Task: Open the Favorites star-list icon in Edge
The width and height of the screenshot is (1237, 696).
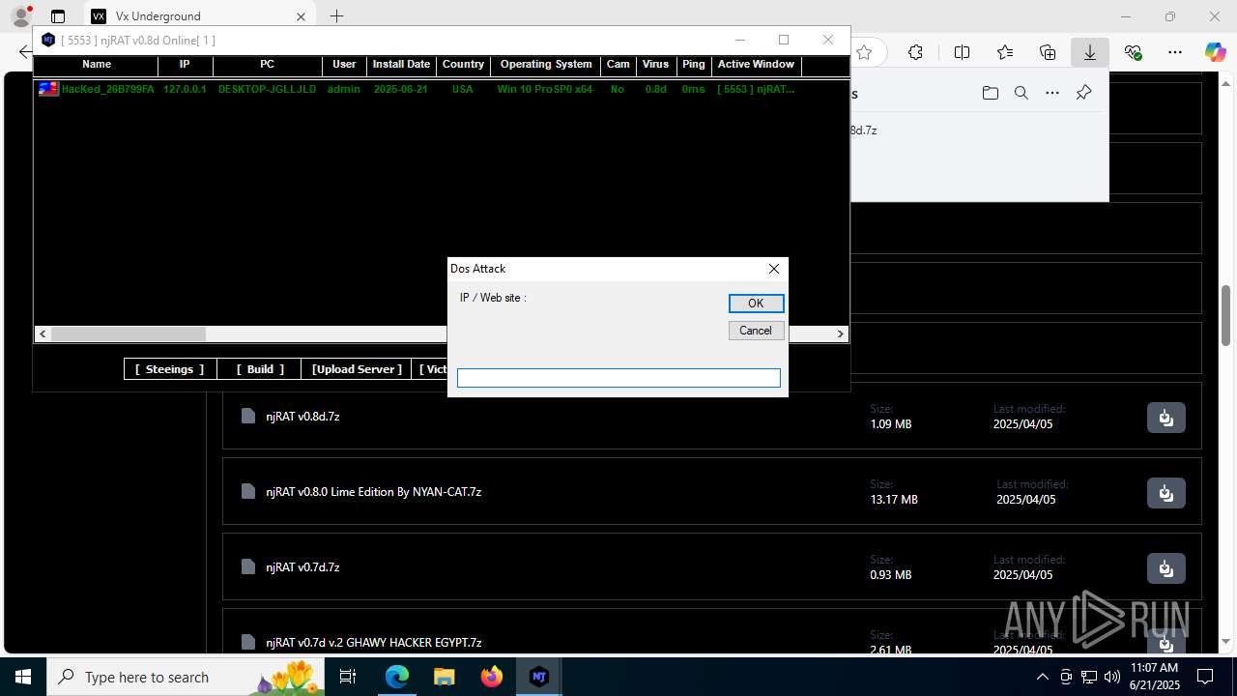Action: point(1005,52)
